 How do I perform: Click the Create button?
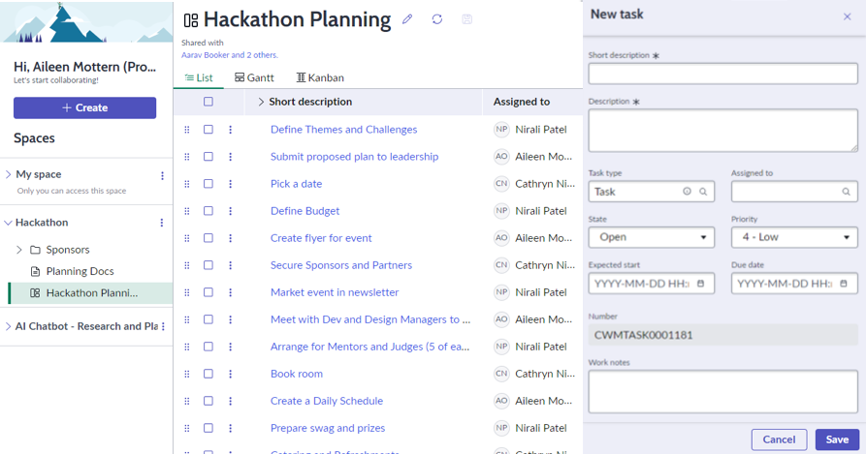[85, 108]
